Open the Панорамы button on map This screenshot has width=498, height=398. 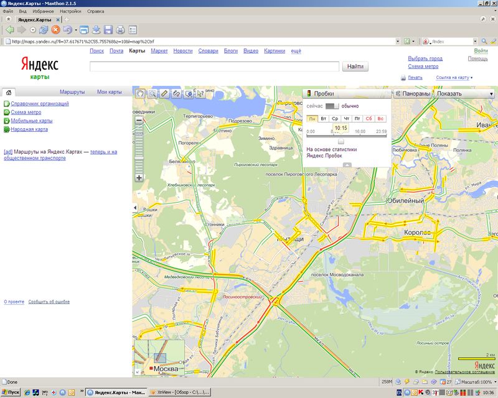pyautogui.click(x=413, y=94)
